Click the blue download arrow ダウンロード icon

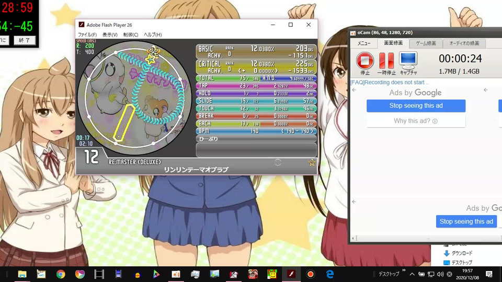pos(446,253)
